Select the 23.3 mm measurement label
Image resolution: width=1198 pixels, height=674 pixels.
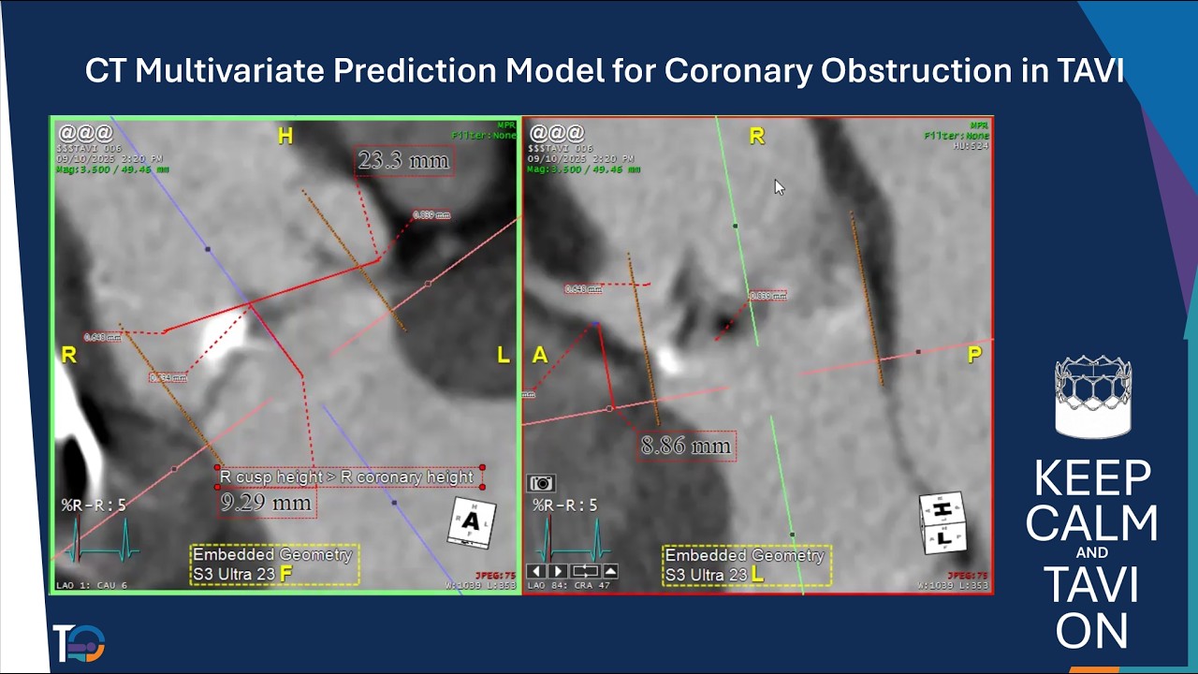point(403,161)
